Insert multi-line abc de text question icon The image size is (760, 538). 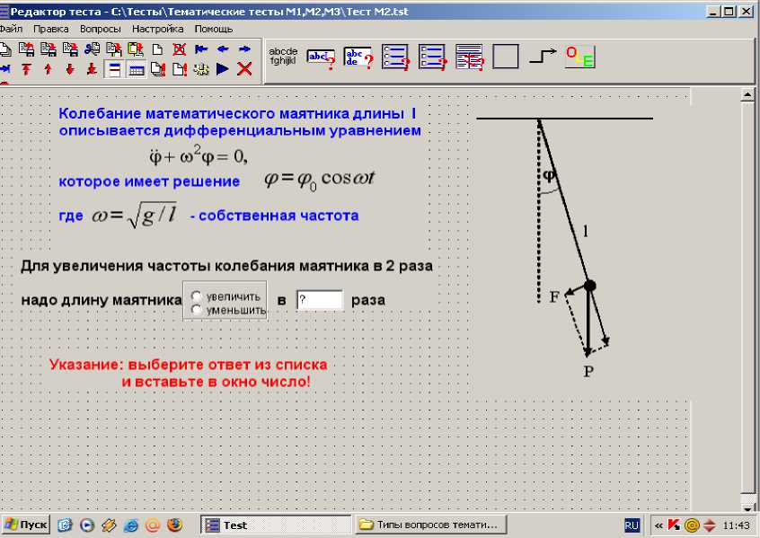pos(358,57)
